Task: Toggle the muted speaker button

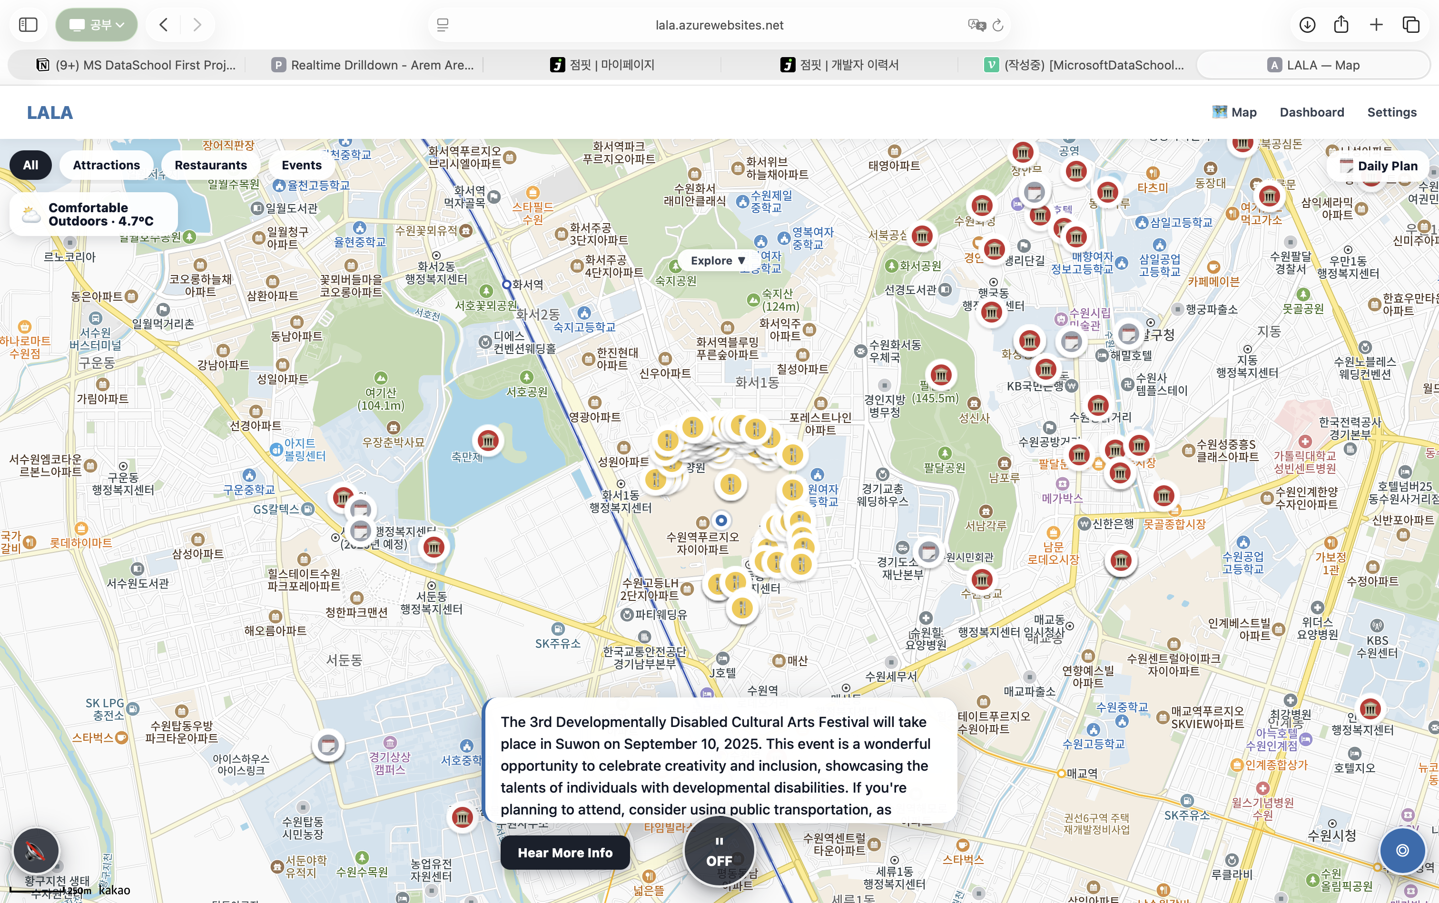Action: pos(36,850)
